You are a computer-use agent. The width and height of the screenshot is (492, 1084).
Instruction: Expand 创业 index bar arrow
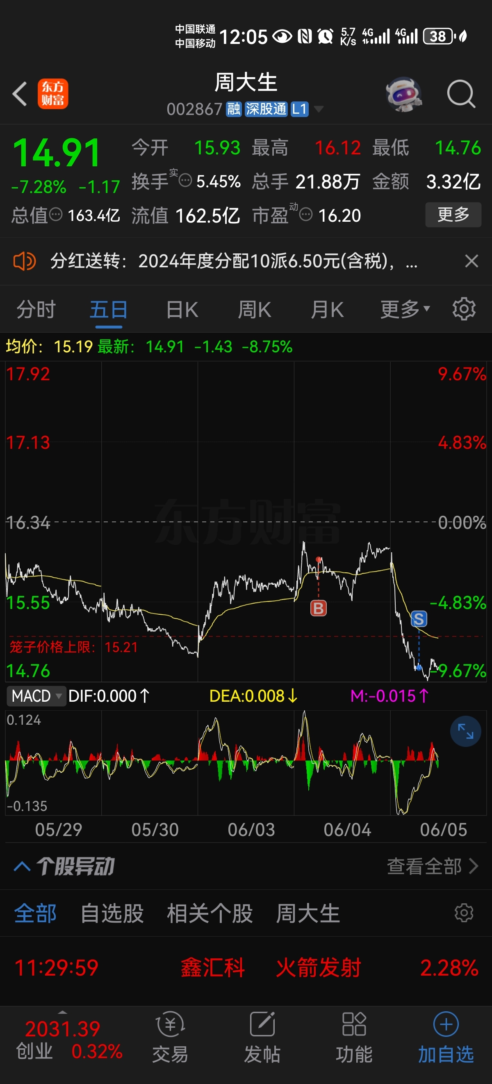[63, 1012]
